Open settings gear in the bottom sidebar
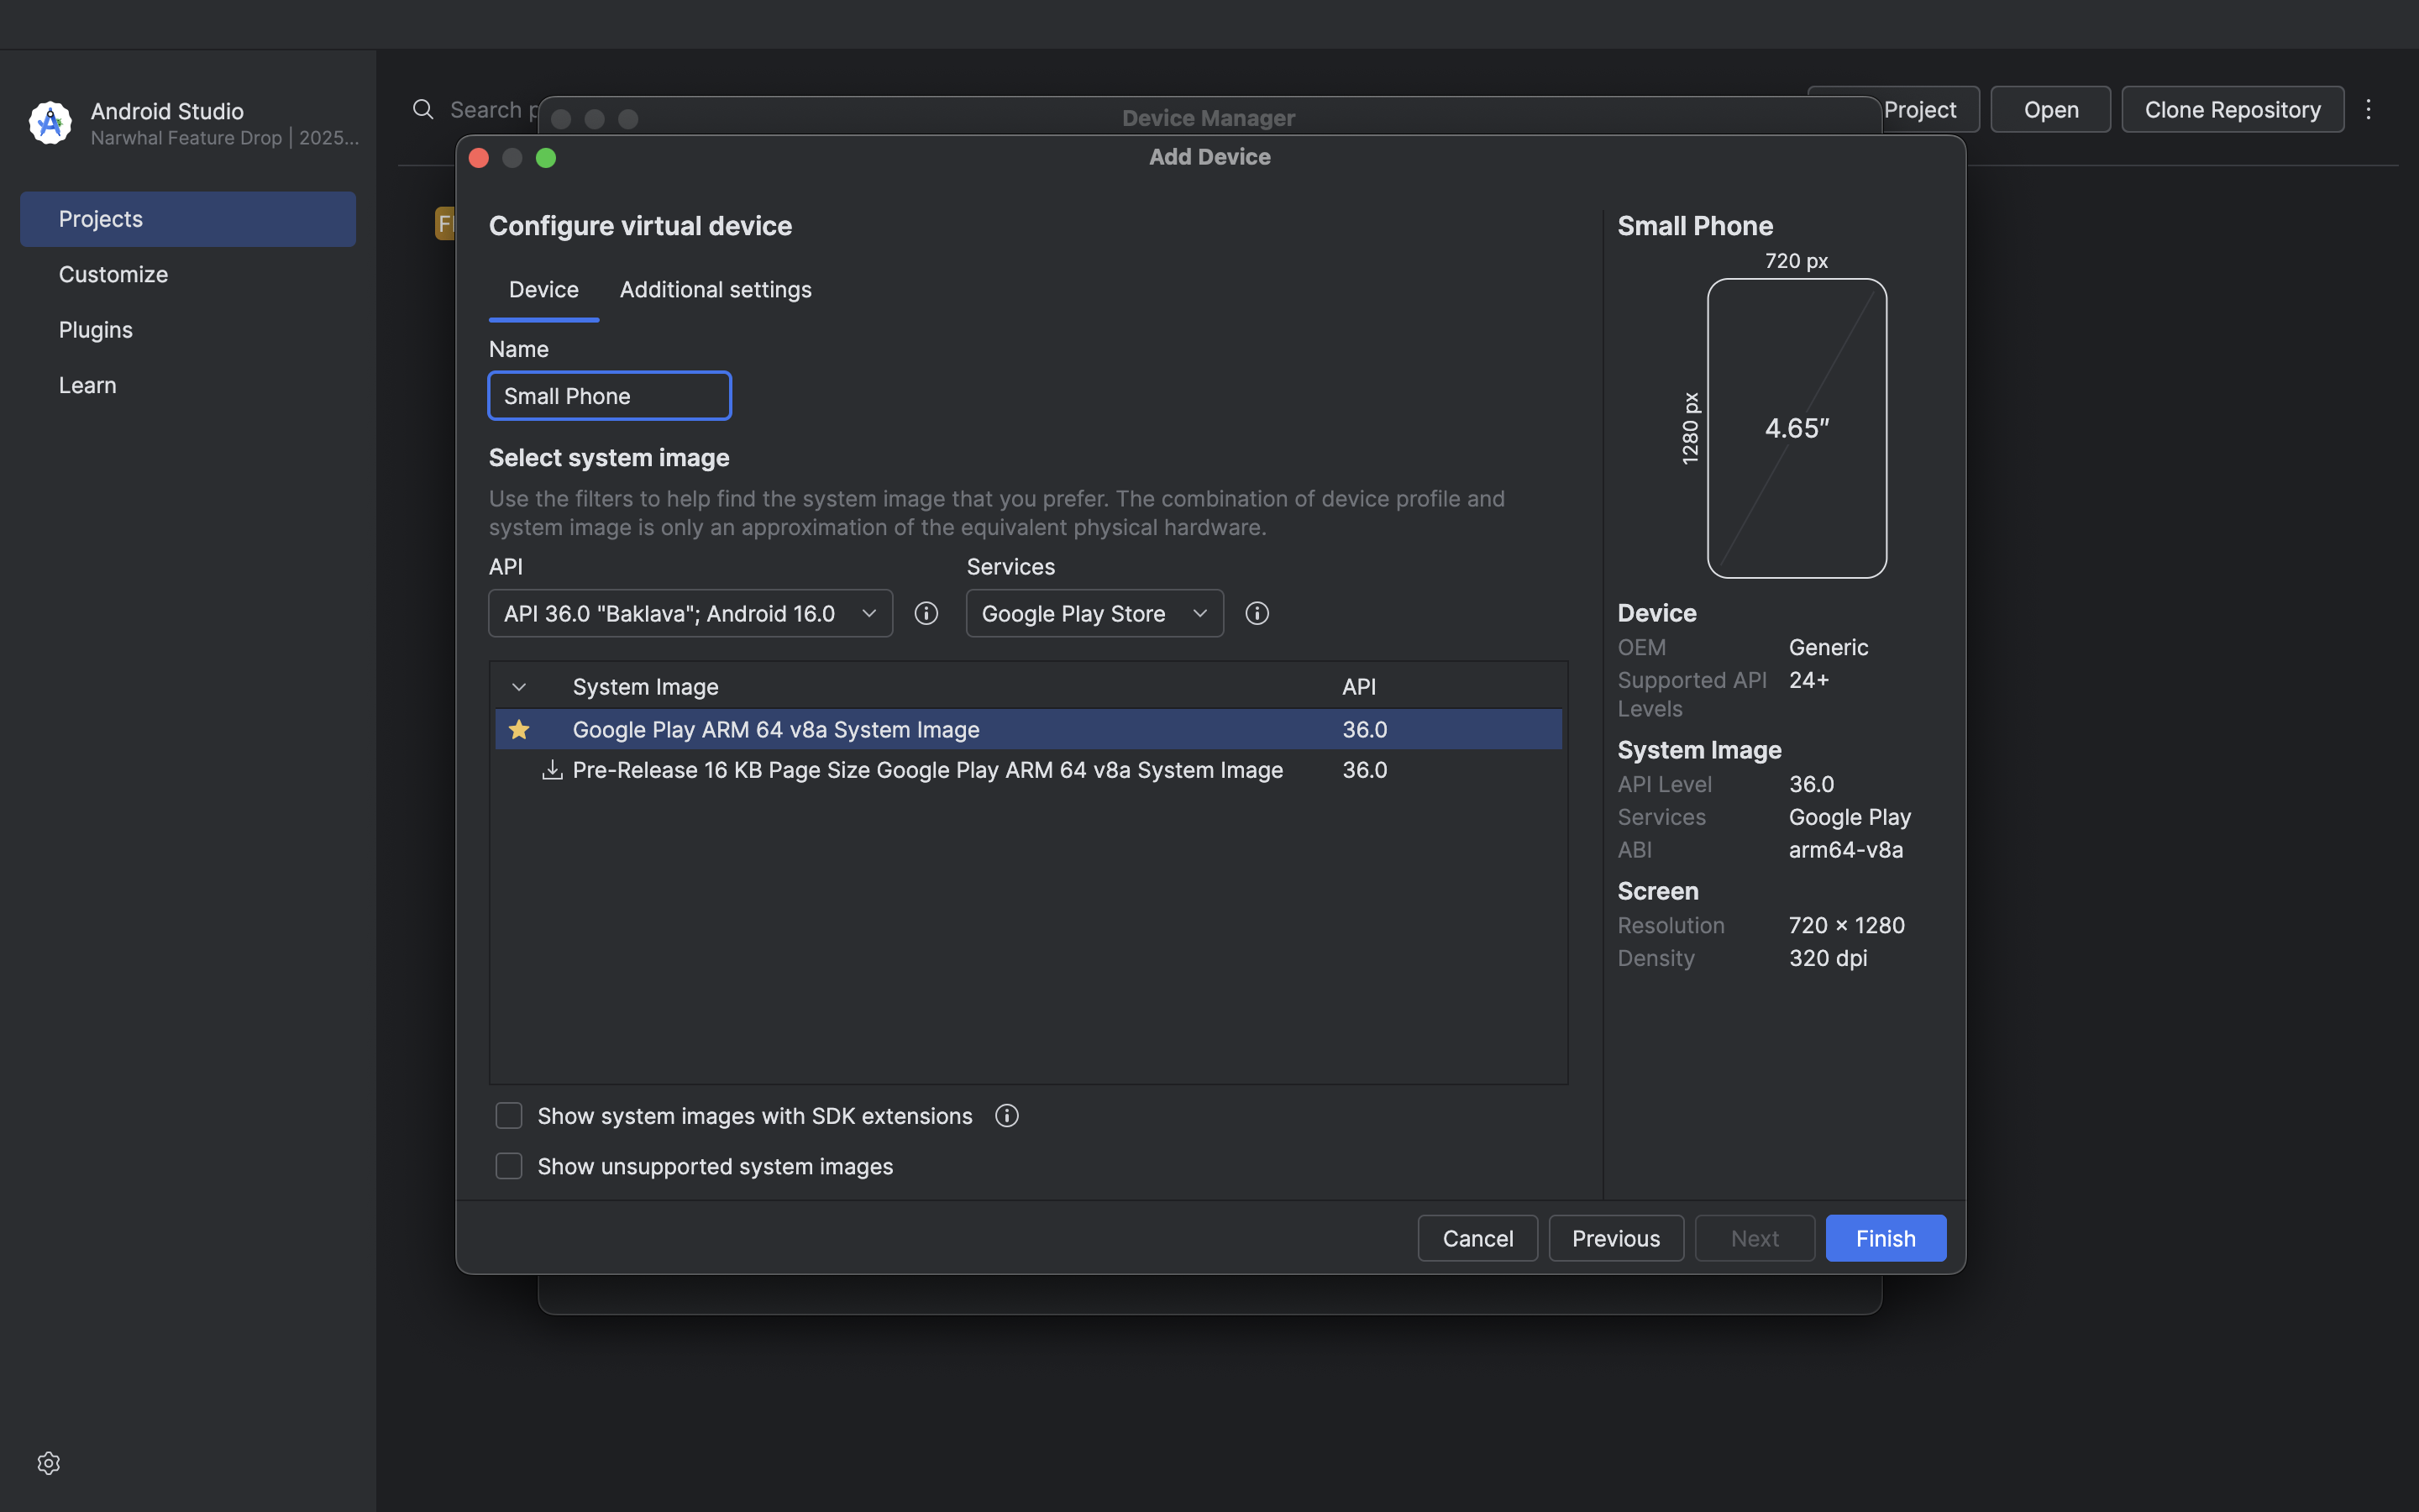 coord(48,1463)
